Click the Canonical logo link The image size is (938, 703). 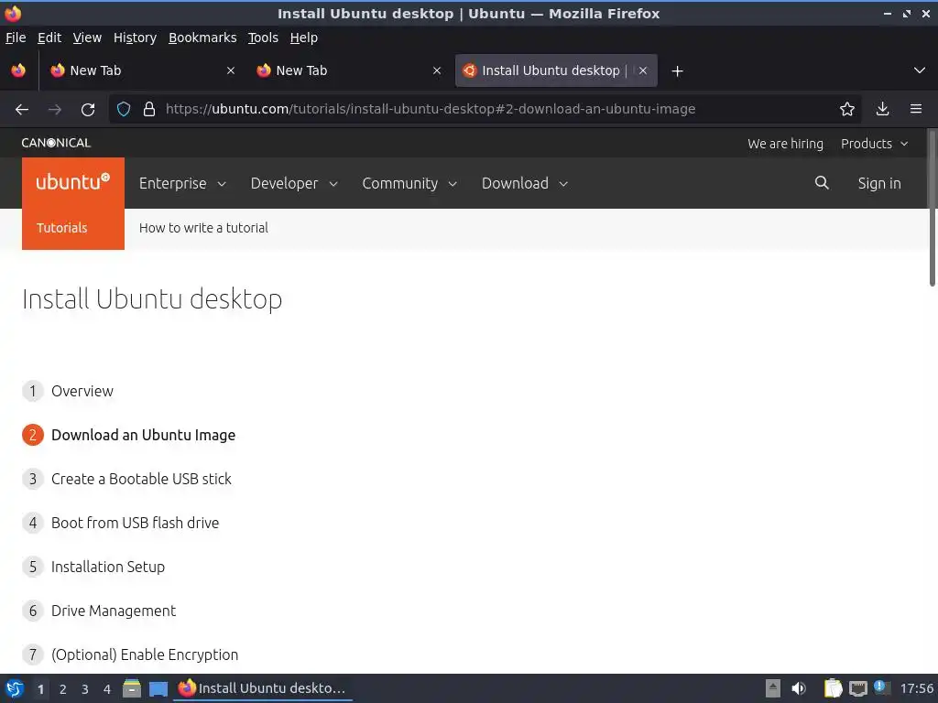(56, 143)
